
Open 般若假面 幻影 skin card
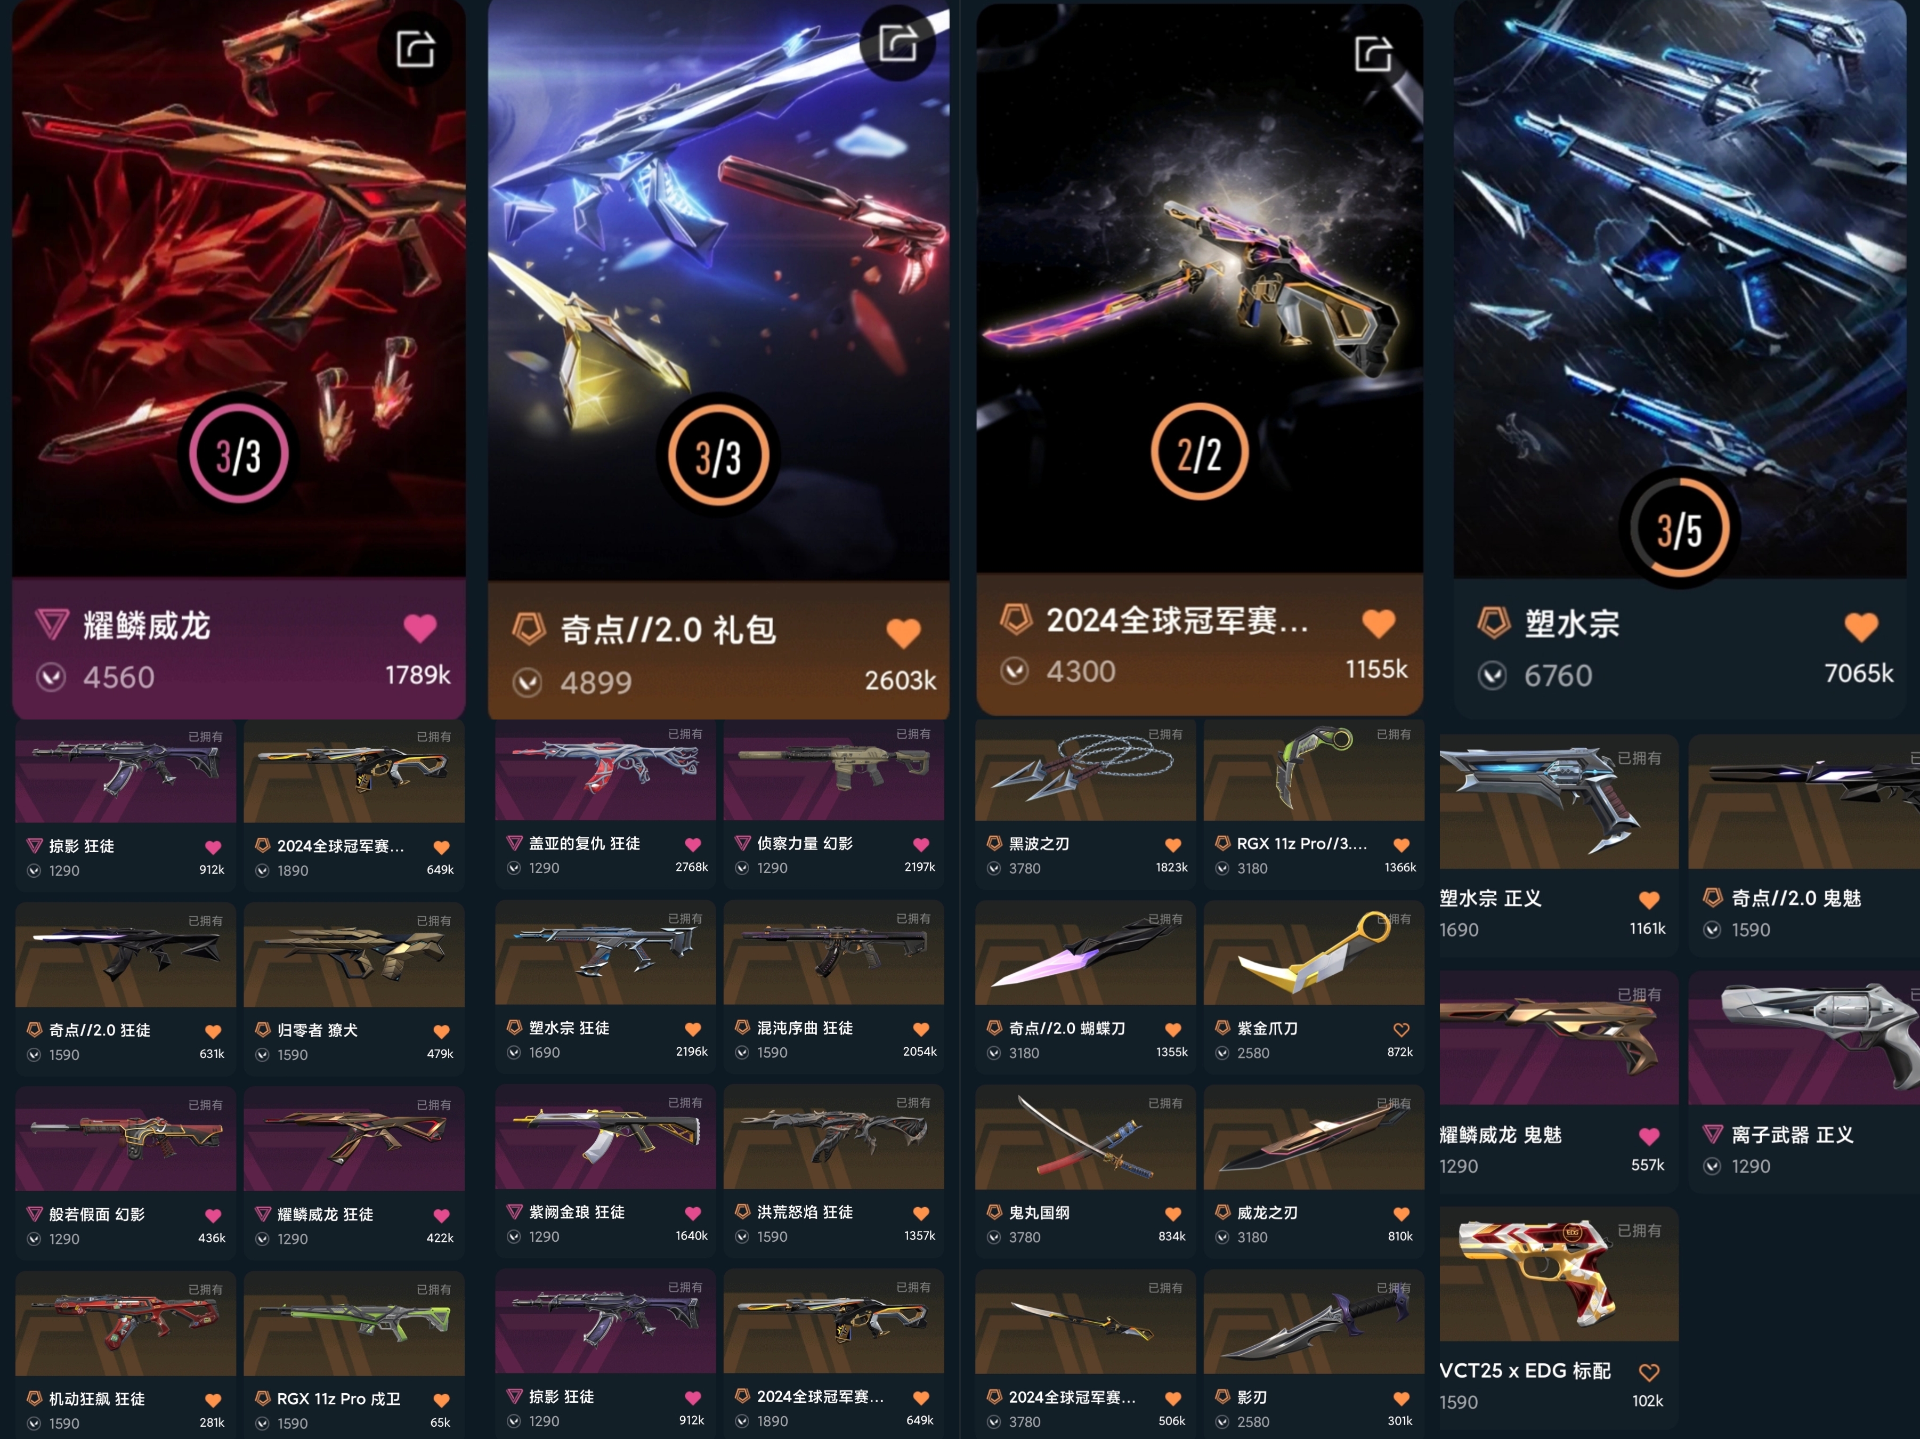coord(125,1173)
